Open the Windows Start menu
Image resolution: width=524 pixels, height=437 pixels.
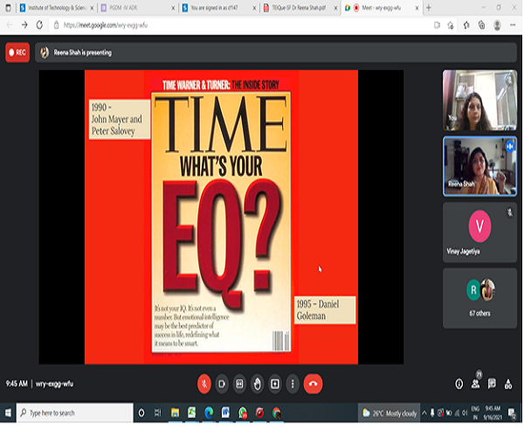click(8, 413)
